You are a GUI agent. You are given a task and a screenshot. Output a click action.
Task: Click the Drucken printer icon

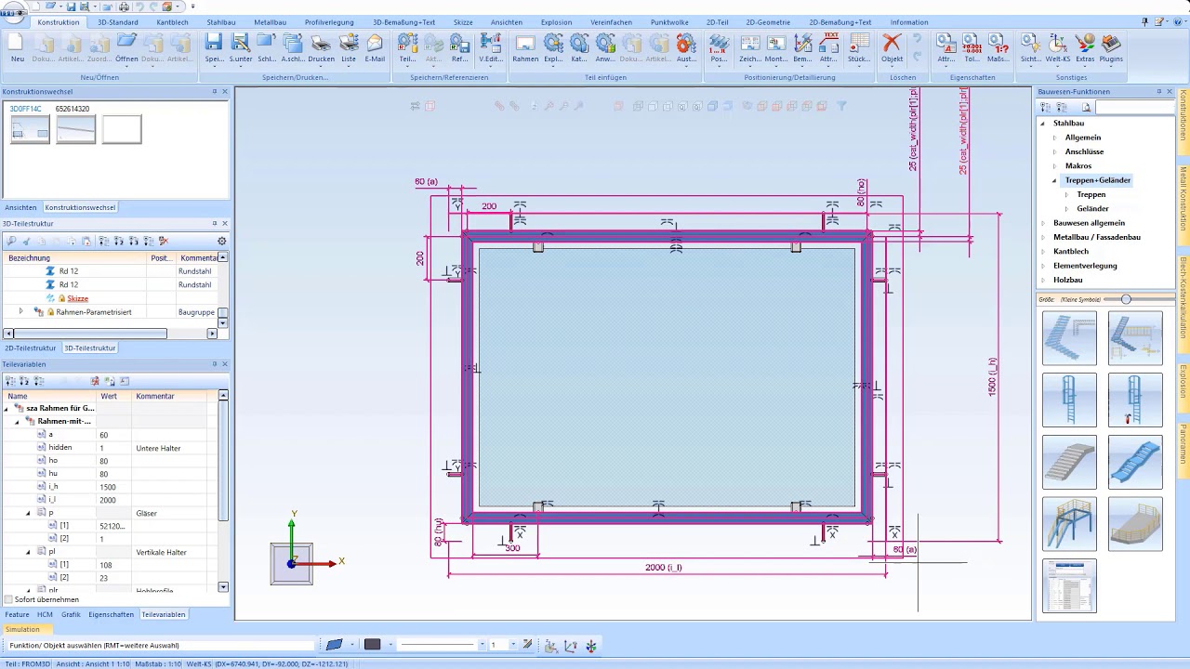(321, 43)
